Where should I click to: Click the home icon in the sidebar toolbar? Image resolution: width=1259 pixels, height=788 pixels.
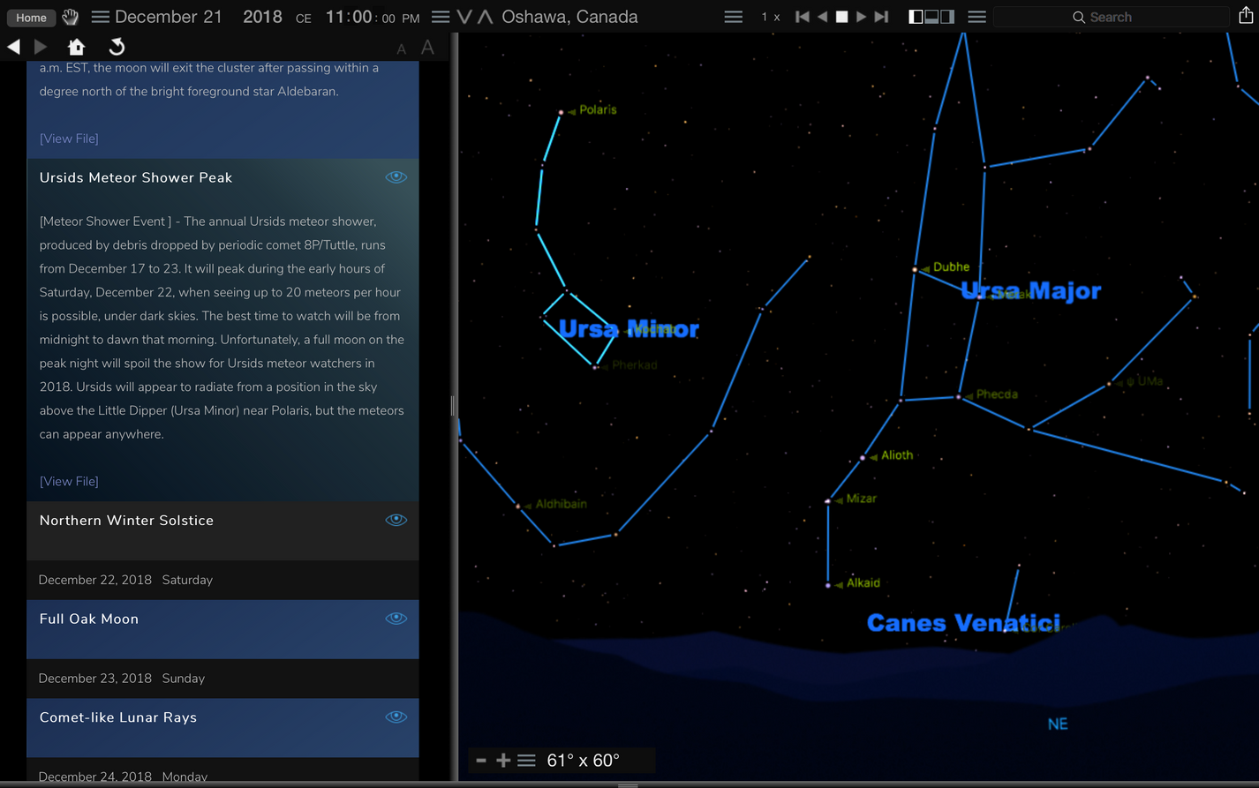76,46
